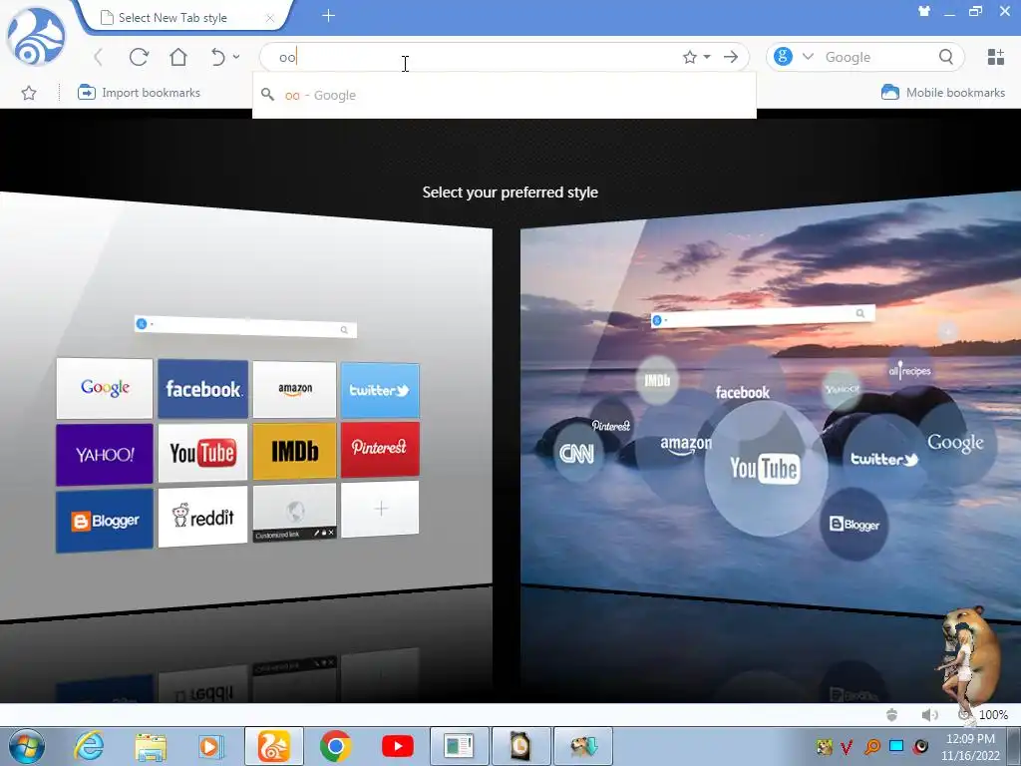The height and width of the screenshot is (766, 1021).
Task: Click the YouTube bubble in sunset style
Action: [766, 469]
